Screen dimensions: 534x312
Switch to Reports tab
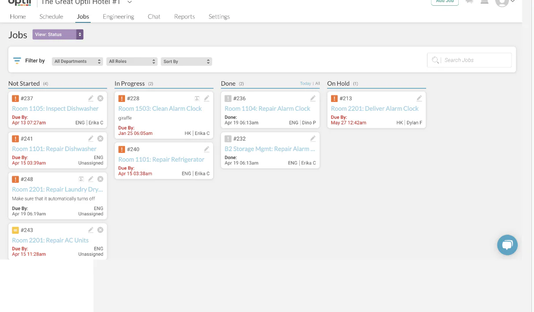(x=184, y=17)
